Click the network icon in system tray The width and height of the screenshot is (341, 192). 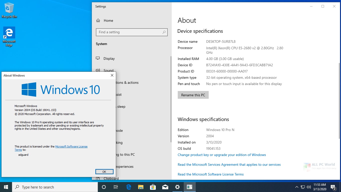coord(303,187)
